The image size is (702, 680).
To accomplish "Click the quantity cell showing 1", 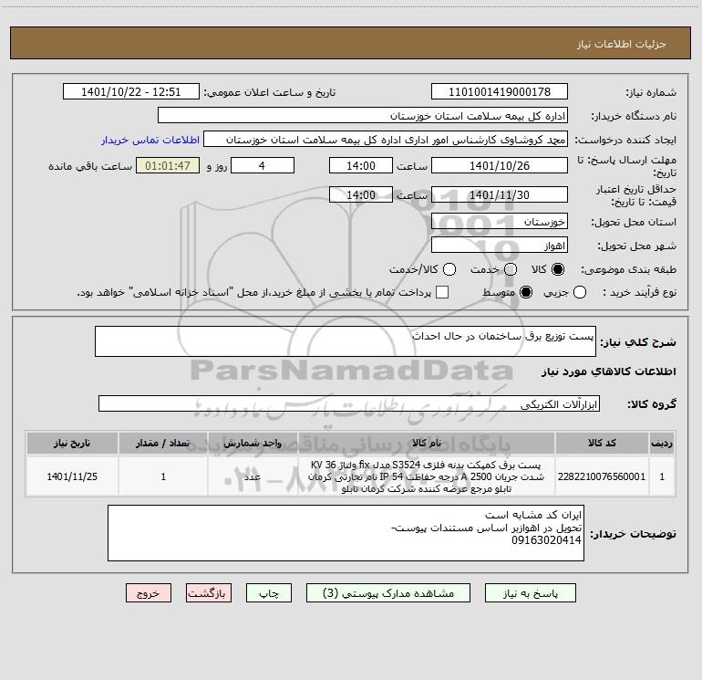I will click(x=163, y=476).
